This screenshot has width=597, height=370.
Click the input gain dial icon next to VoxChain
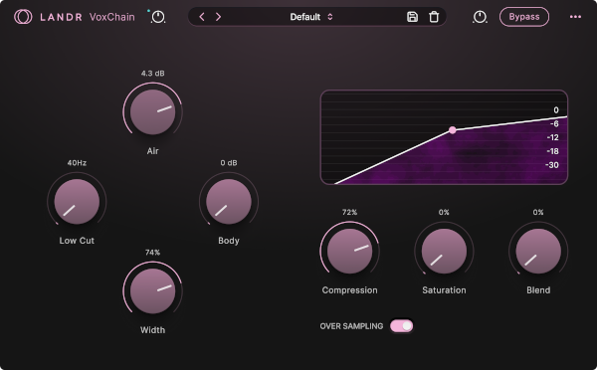(158, 17)
